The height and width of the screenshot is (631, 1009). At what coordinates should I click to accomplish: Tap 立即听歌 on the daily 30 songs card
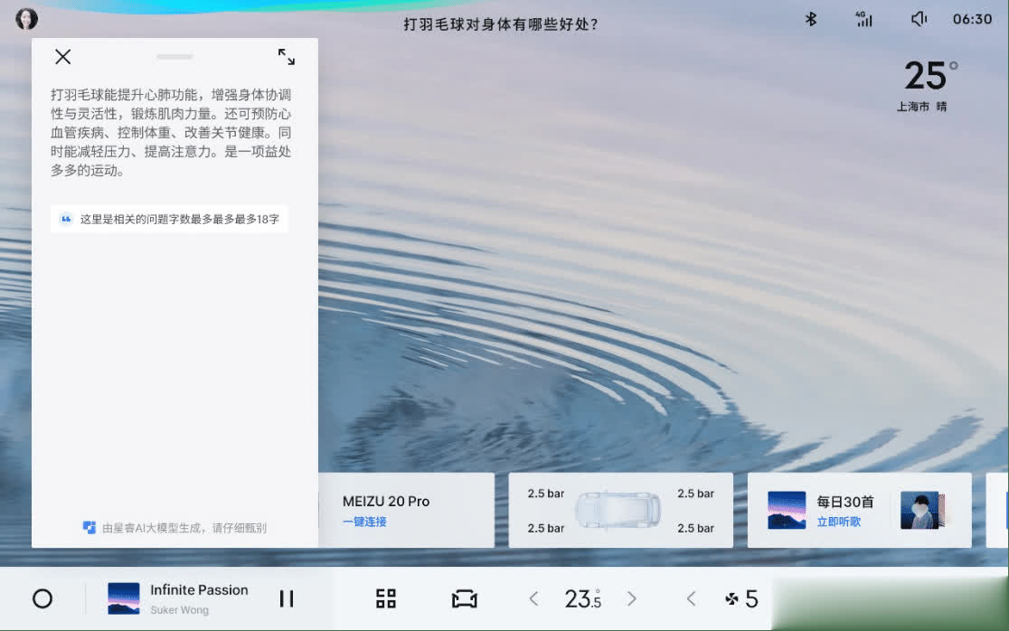tap(838, 522)
